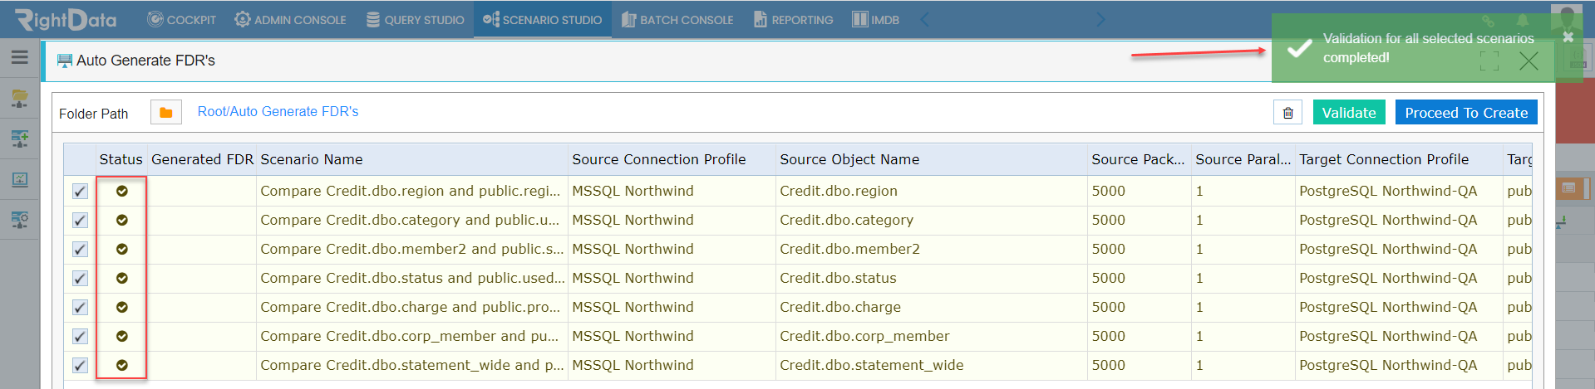
Task: Click the third left sidebar icon
Action: [x=19, y=179]
